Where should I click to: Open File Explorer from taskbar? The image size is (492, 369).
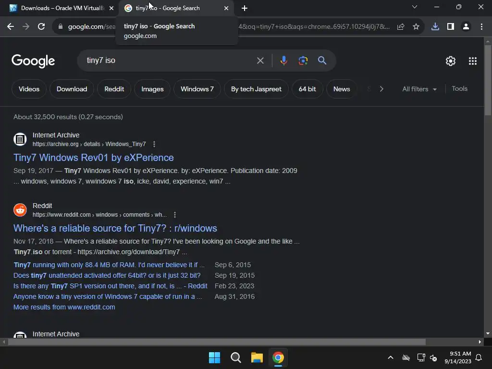257,357
